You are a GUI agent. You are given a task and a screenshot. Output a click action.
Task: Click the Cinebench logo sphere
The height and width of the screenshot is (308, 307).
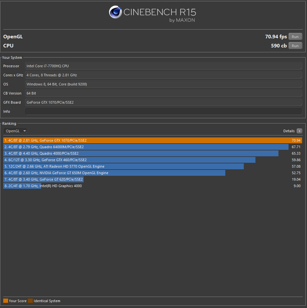click(115, 12)
